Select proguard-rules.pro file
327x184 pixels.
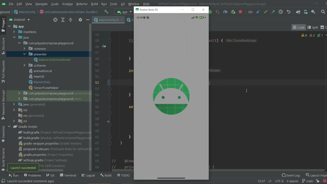pos(36,149)
